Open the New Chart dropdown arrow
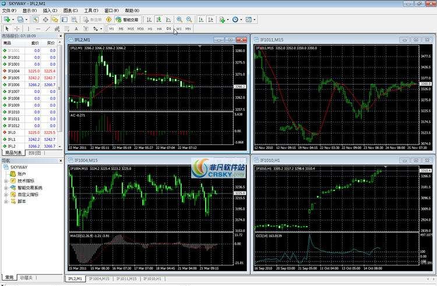The height and width of the screenshot is (286, 437). 13,19
